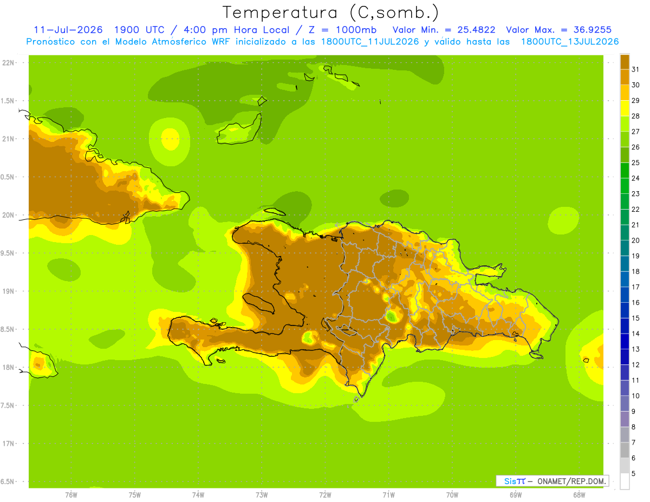Viewport: 650px width, 502px height.
Task: Click latitude label '18N'
Action: coord(9,368)
